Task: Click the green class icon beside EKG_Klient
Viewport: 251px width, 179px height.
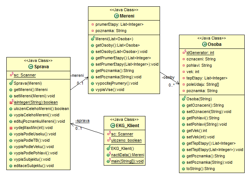Action: 113,126
